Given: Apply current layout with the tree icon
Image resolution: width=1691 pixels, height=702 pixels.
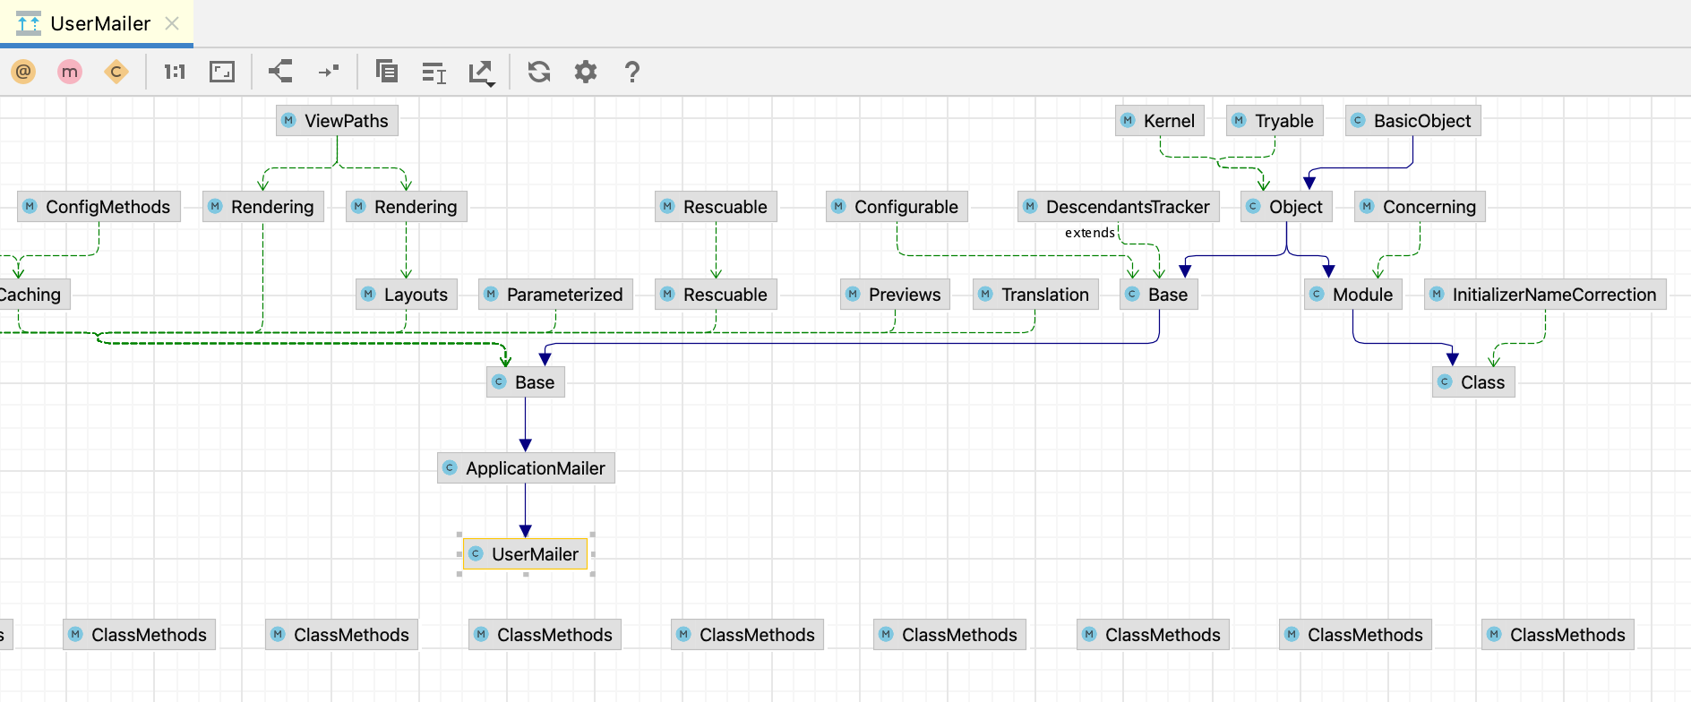Looking at the screenshot, I should pyautogui.click(x=280, y=72).
